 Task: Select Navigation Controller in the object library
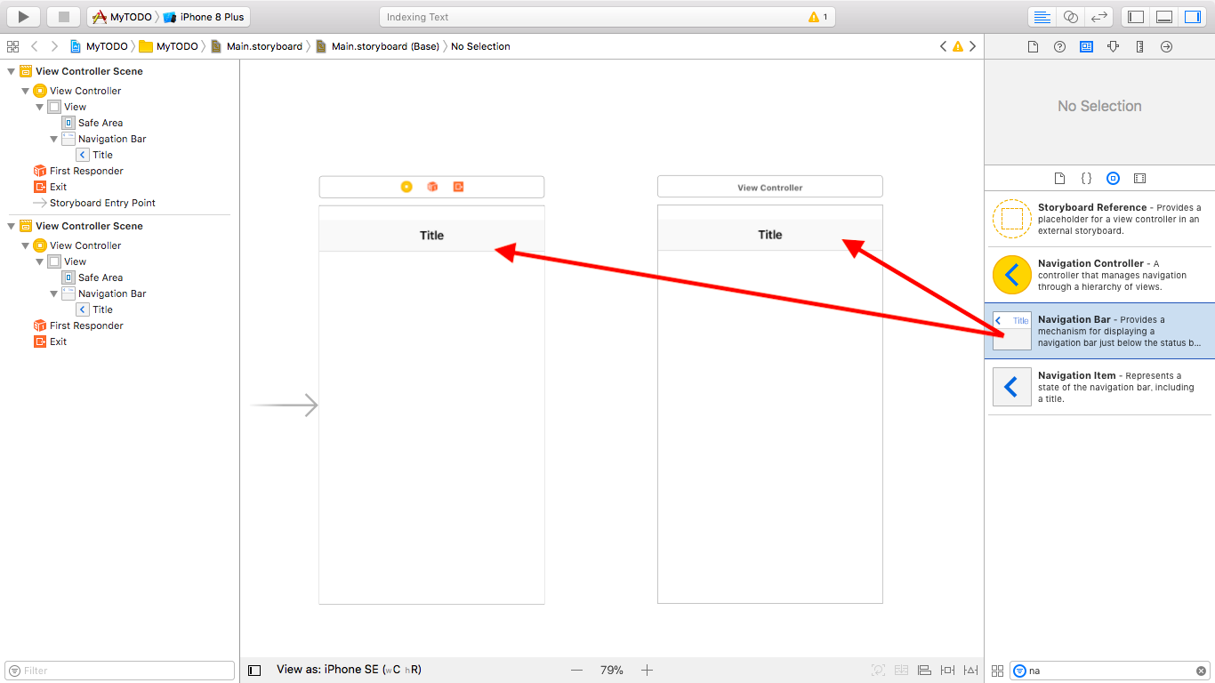[x=1100, y=275]
